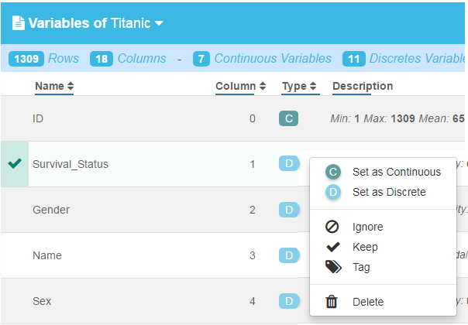Click the tag icon in context menu
Image resolution: width=468 pixels, height=325 pixels.
tap(333, 266)
